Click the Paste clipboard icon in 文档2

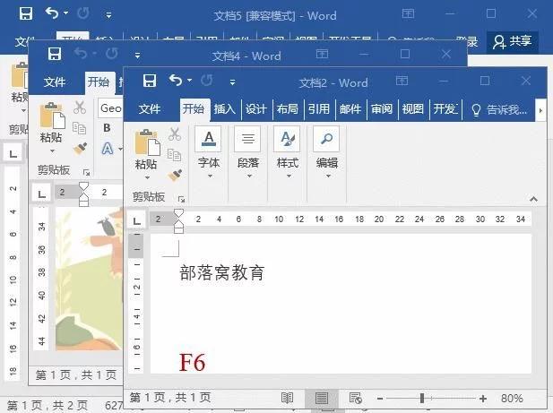click(147, 142)
